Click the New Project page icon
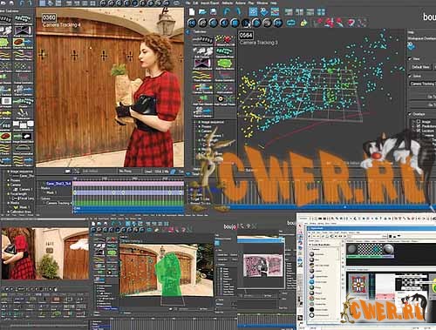This screenshot has height=330, width=436. pos(192,11)
